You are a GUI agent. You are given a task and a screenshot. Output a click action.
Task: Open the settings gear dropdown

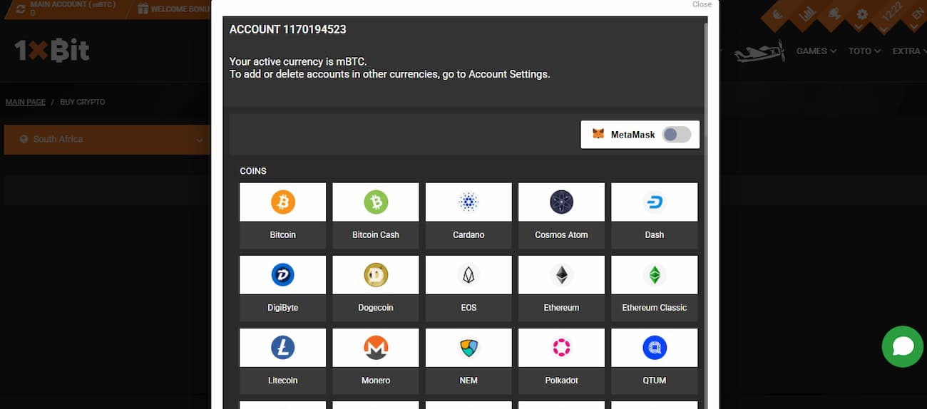861,15
